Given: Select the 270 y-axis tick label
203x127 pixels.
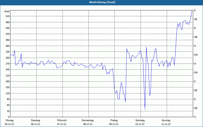Looking at the screenshot, I should pos(8,64).
